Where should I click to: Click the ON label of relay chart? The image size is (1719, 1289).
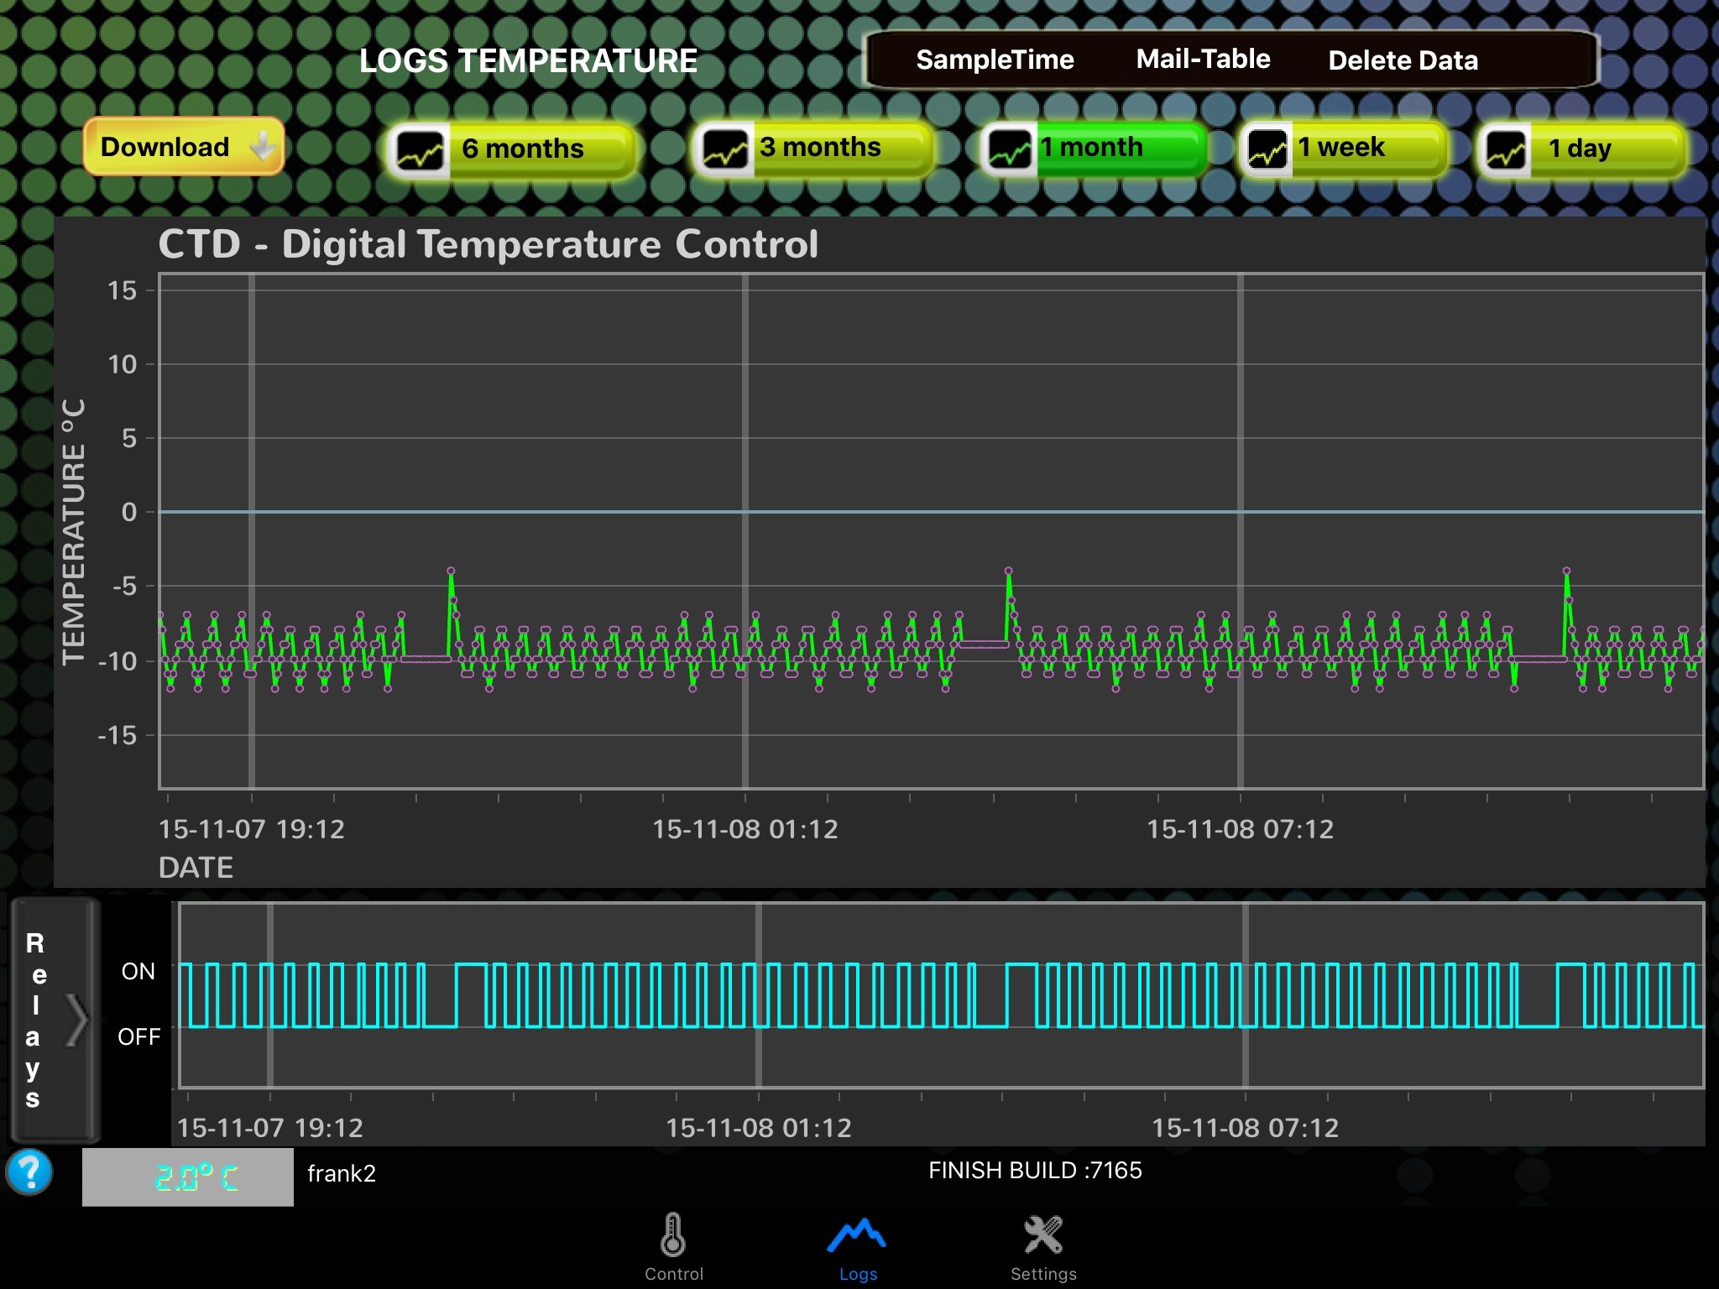(138, 971)
